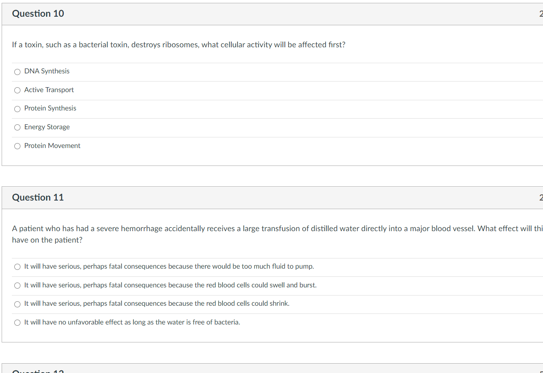Click the 'free of bacteria' answer text

coord(132,322)
